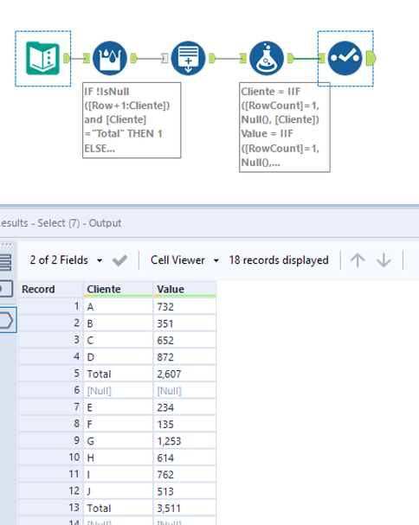Open the Formula tool annotation box

pyautogui.click(x=285, y=127)
